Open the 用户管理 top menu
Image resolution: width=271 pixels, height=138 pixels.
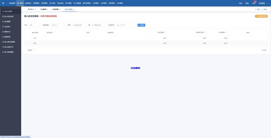[68, 3]
